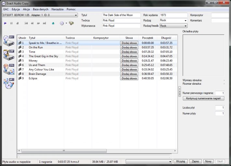The width and height of the screenshot is (231, 166).
Task: Open the Pomoc menu
Action: [x=71, y=9]
